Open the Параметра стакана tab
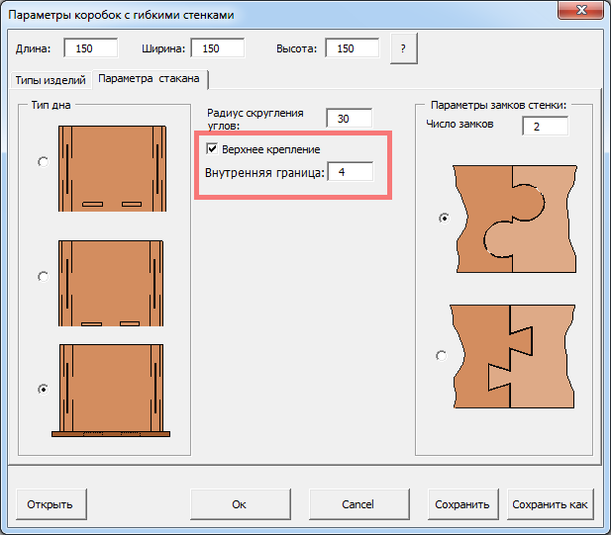 click(149, 78)
